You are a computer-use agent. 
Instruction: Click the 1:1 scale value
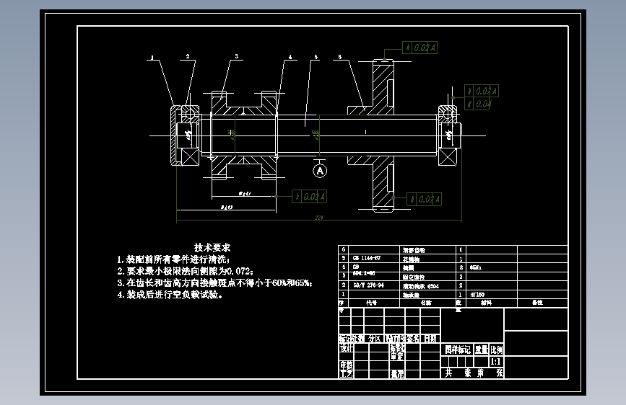(x=495, y=362)
